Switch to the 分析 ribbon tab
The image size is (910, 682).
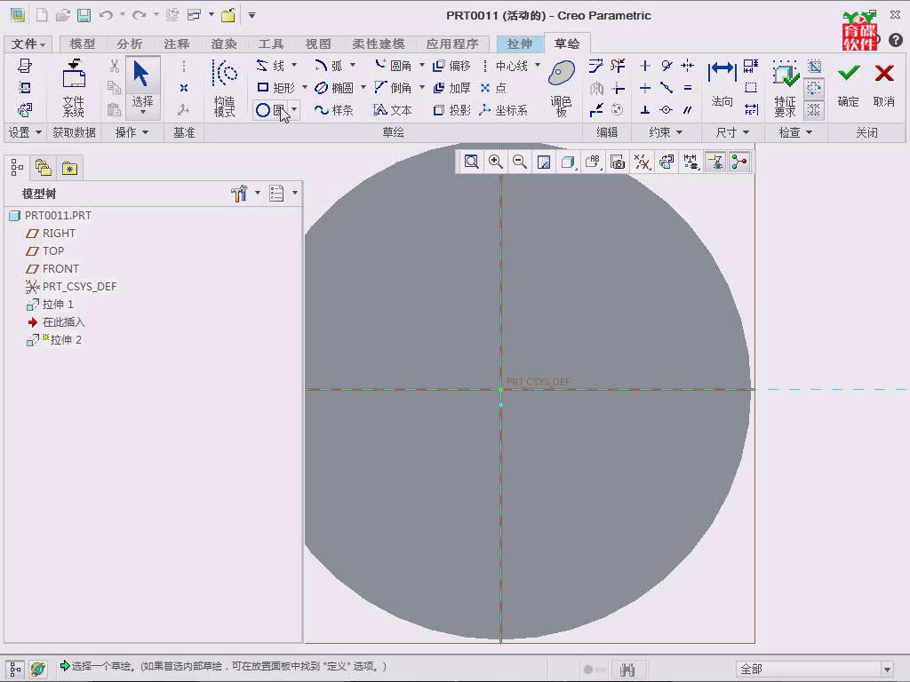(x=129, y=44)
